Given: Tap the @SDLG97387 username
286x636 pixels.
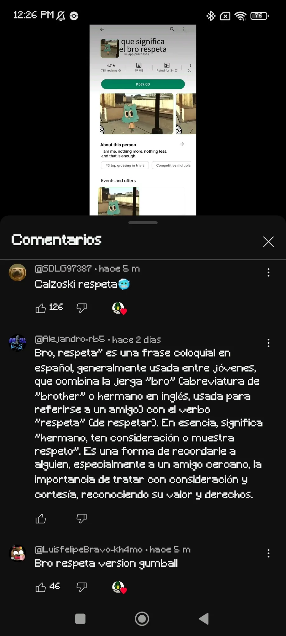Looking at the screenshot, I should [x=63, y=269].
